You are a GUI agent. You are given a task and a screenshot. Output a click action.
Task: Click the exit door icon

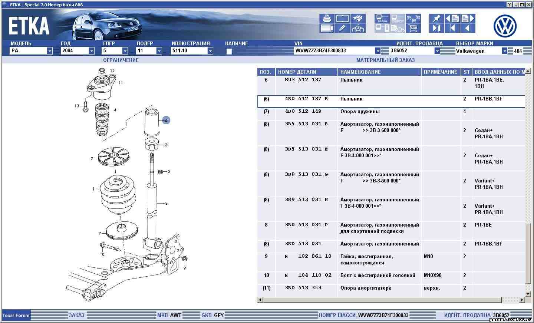click(x=436, y=28)
